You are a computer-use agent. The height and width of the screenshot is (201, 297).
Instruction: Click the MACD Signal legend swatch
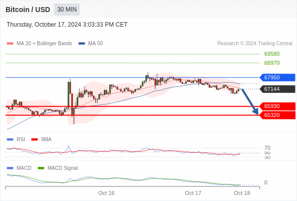coord(41,168)
